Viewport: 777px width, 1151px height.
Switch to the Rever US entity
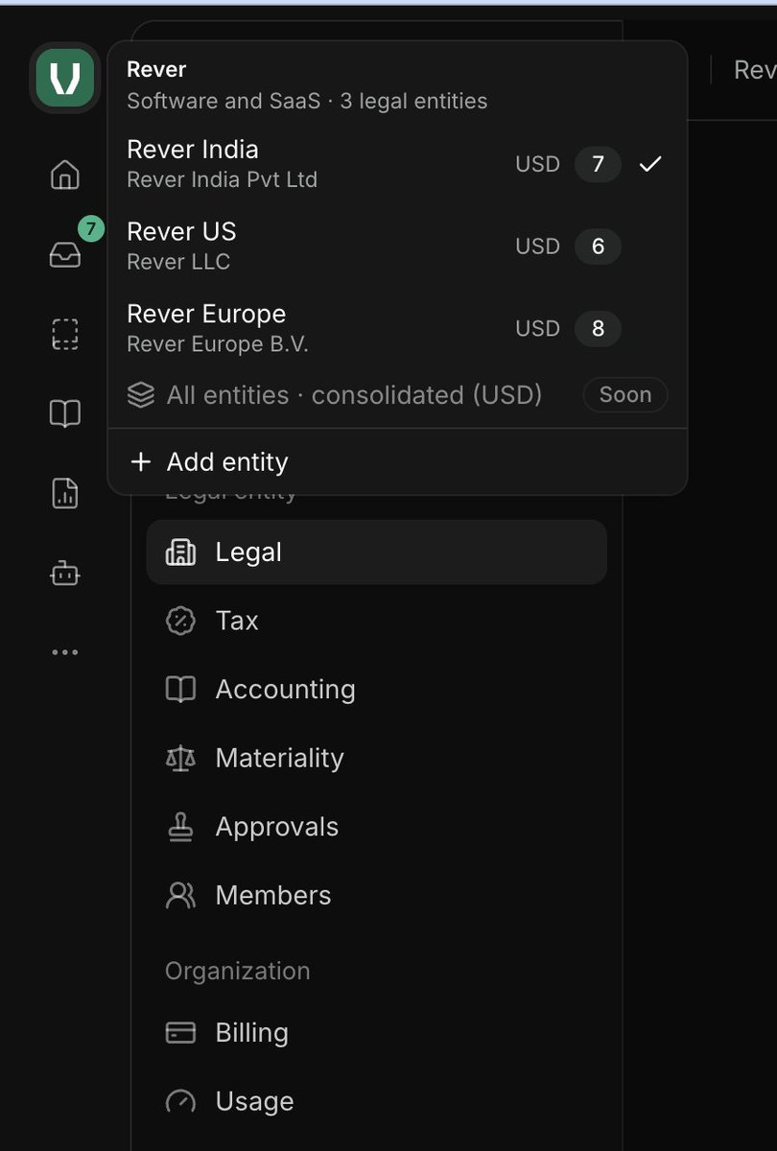397,247
